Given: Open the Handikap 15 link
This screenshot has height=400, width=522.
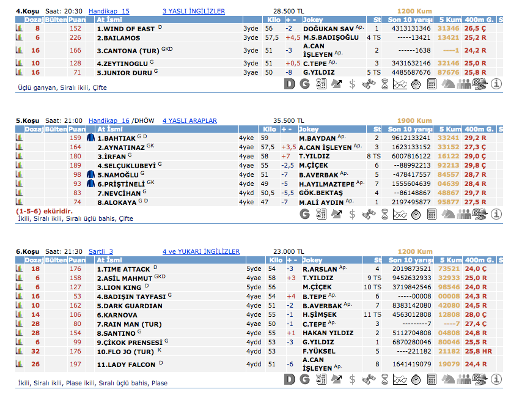Looking at the screenshot, I should point(109,11).
